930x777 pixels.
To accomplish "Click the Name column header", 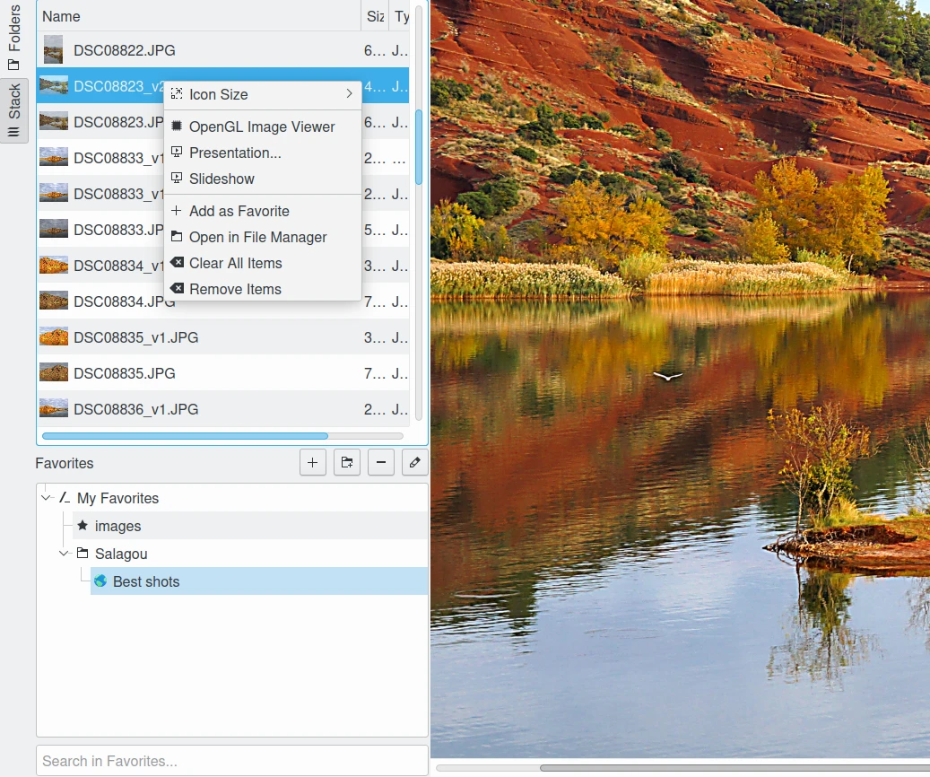I will [197, 16].
